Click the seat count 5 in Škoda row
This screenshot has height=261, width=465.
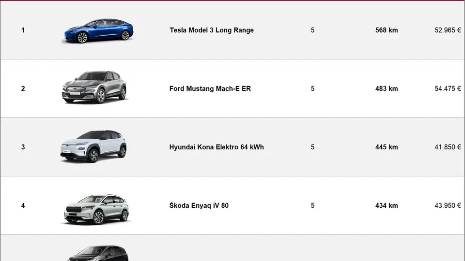[x=312, y=205]
